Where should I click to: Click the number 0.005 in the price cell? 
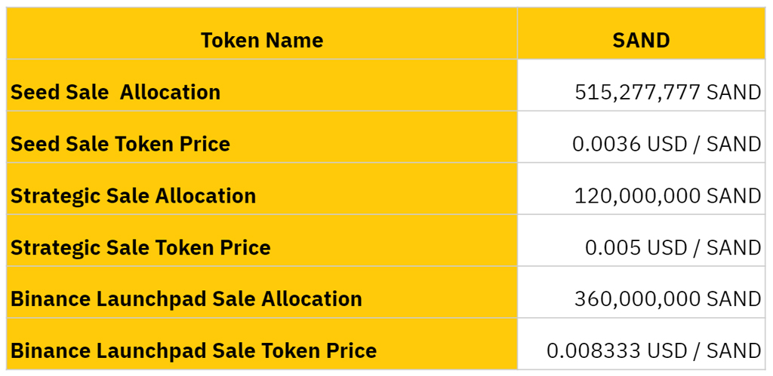click(x=613, y=247)
